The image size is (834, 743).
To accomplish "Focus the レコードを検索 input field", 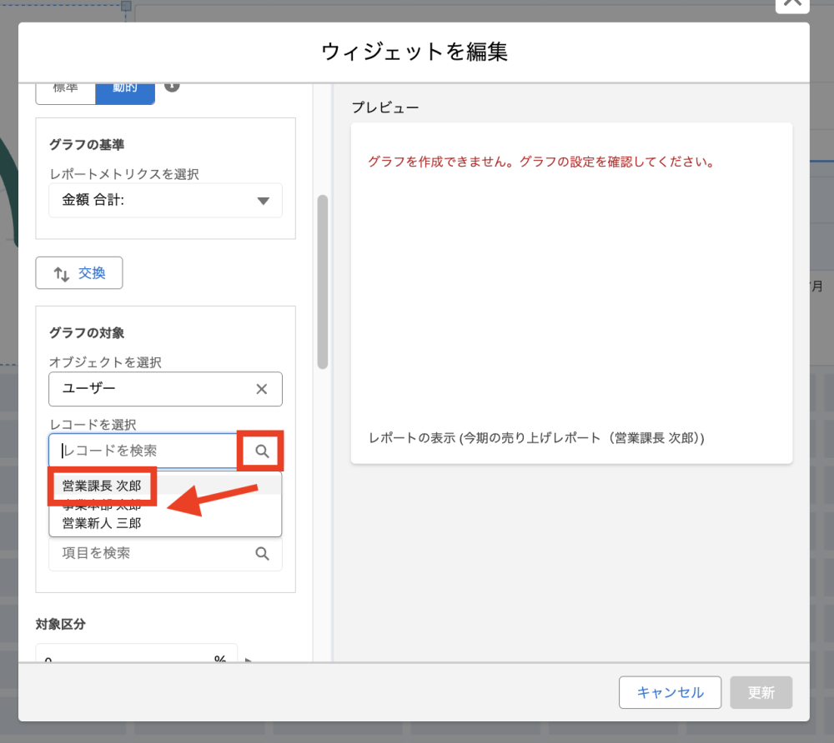I will [x=146, y=451].
